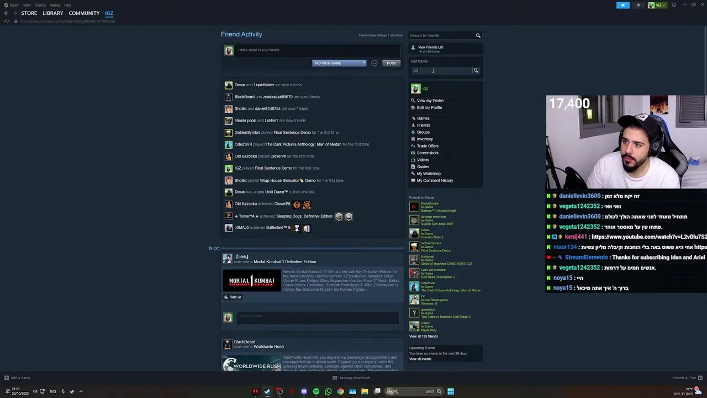Open the Friends menu in menu bar
707x398 pixels.
pos(40,5)
